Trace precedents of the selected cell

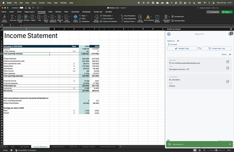tap(128, 16)
